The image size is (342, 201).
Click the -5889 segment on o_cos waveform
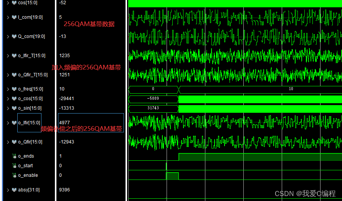tap(153, 99)
